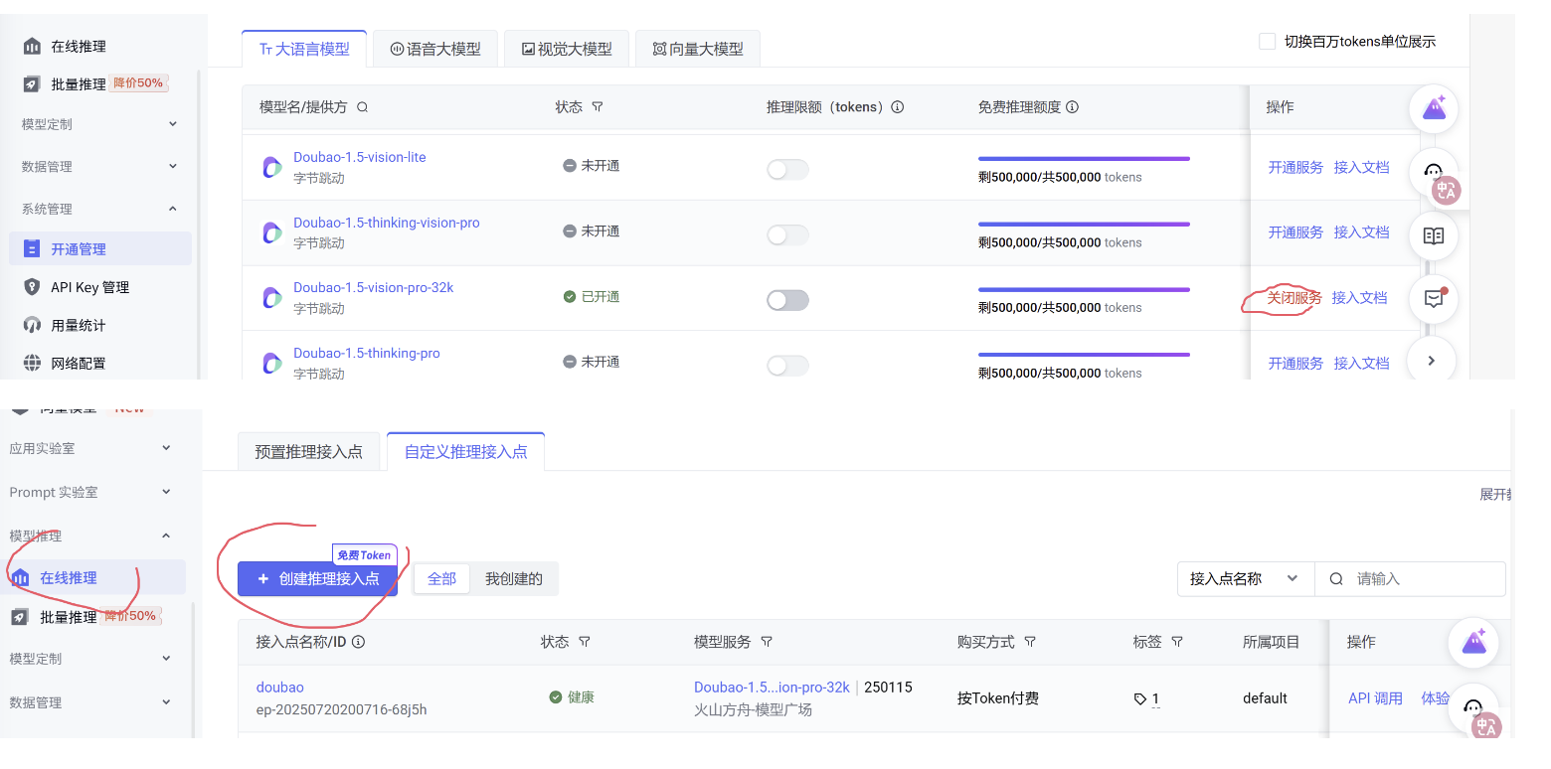Click quota progress bar for Doubao-1.5-vision-pro-32k
The width and height of the screenshot is (1551, 769).
point(1084,290)
